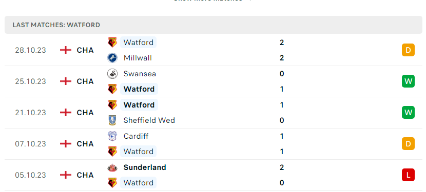Open the Sheffield Wed team link
Viewport: 426px width, 192px height.
click(x=149, y=120)
